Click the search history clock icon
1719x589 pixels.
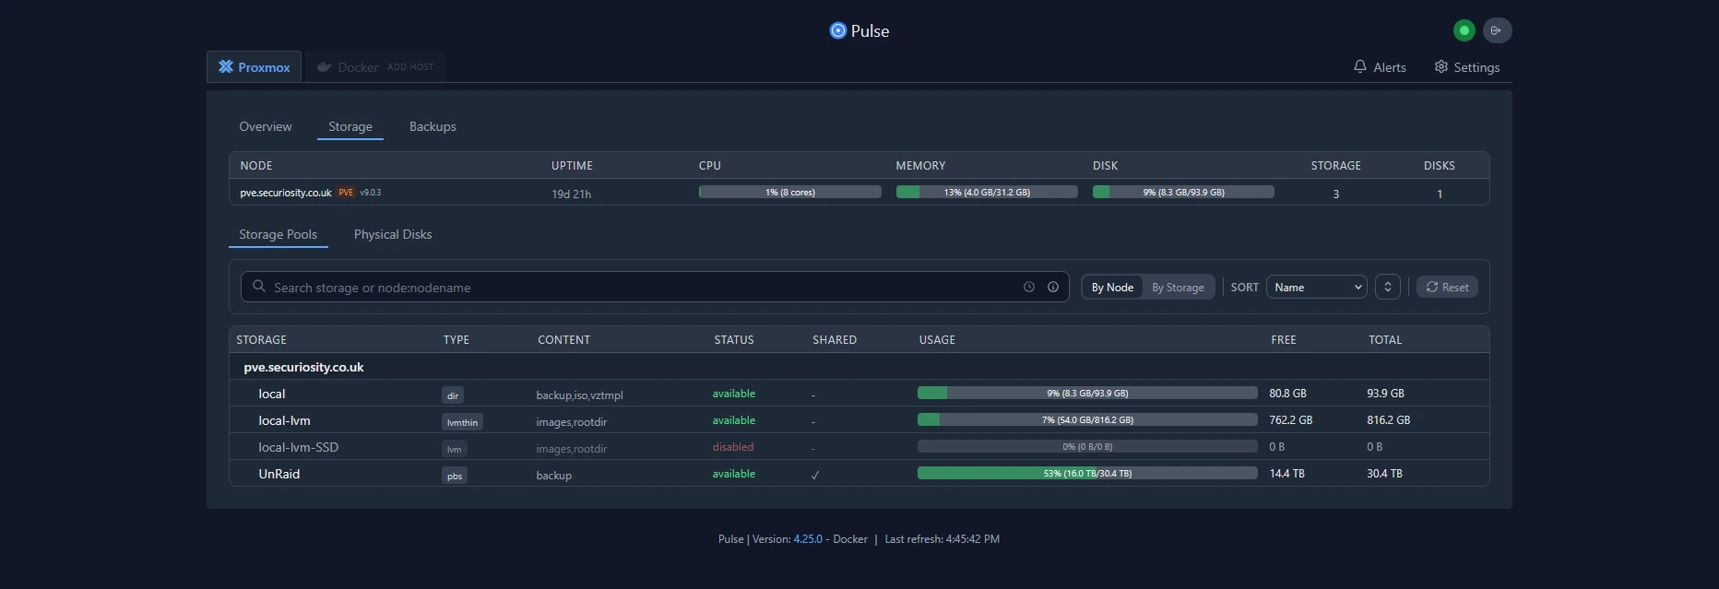(1029, 287)
